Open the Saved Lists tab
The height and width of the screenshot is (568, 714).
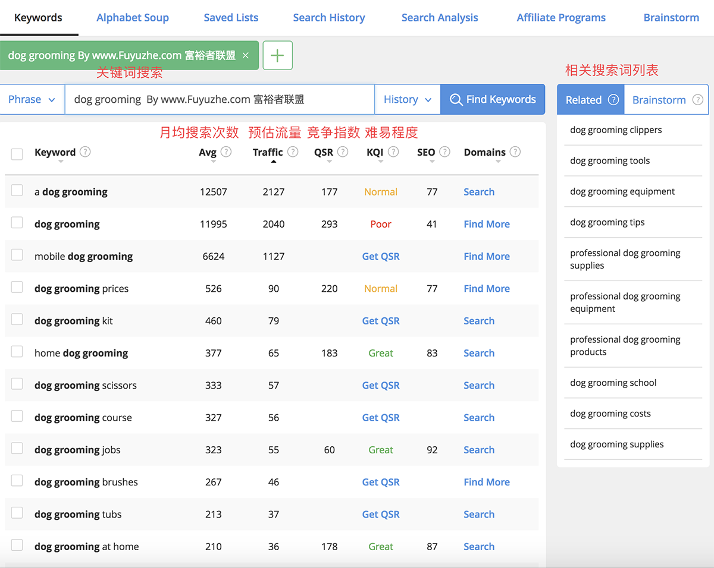click(x=231, y=18)
